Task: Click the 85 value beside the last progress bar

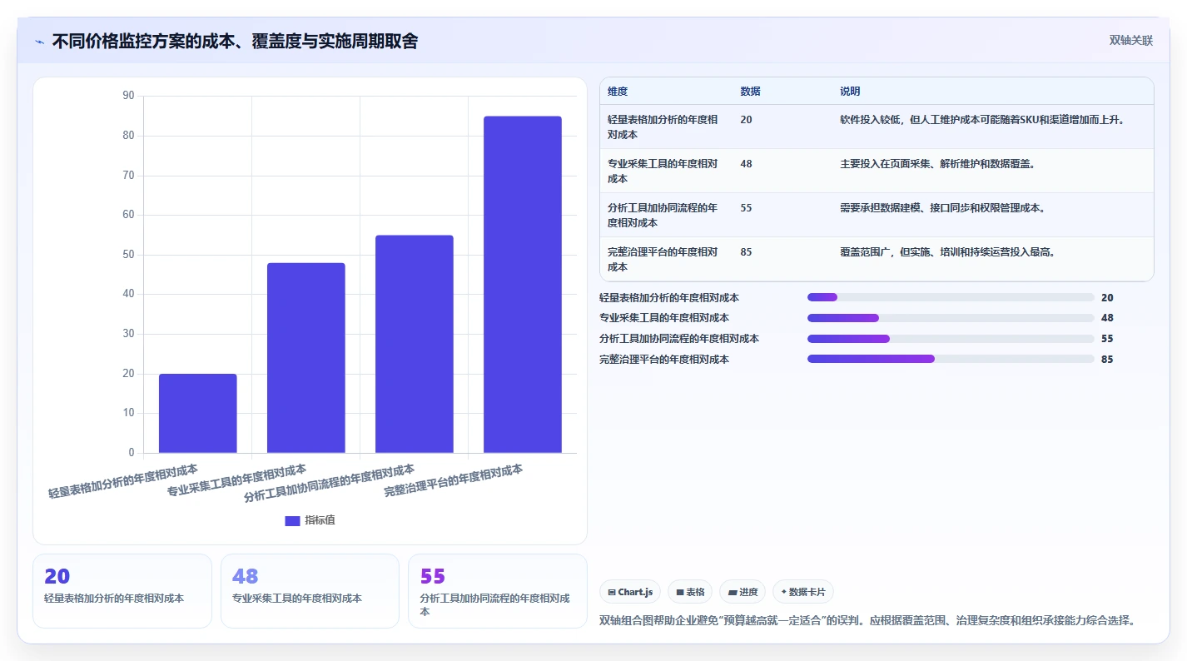Action: click(x=1107, y=360)
